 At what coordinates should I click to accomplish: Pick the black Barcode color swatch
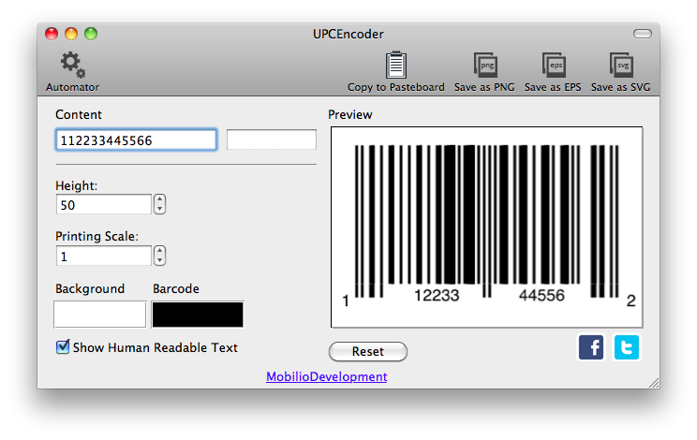198,315
